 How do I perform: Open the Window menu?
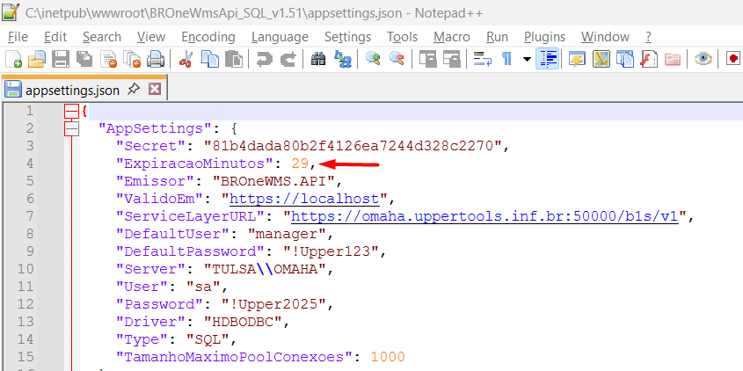[605, 37]
